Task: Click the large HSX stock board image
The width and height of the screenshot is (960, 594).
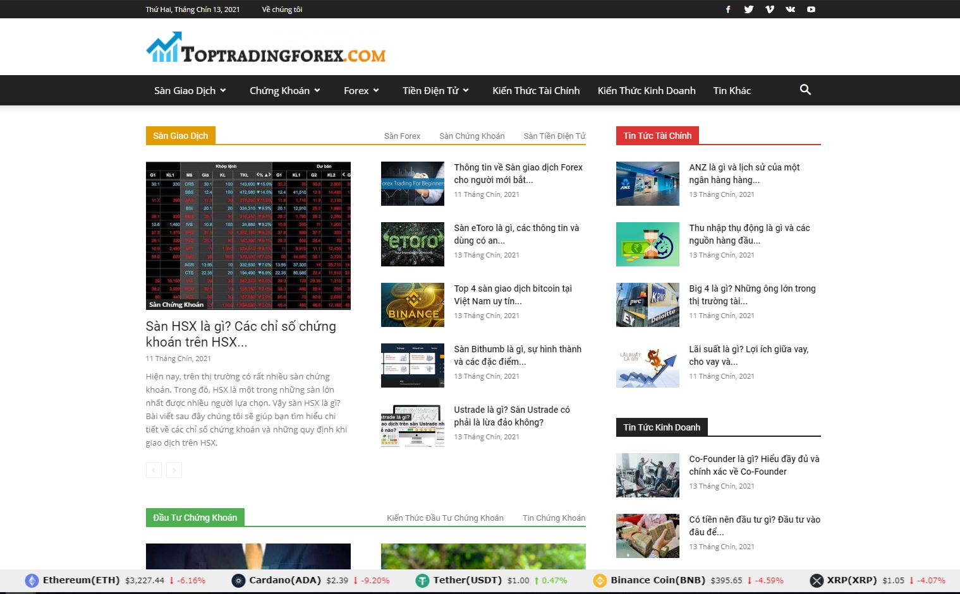Action: tap(248, 235)
